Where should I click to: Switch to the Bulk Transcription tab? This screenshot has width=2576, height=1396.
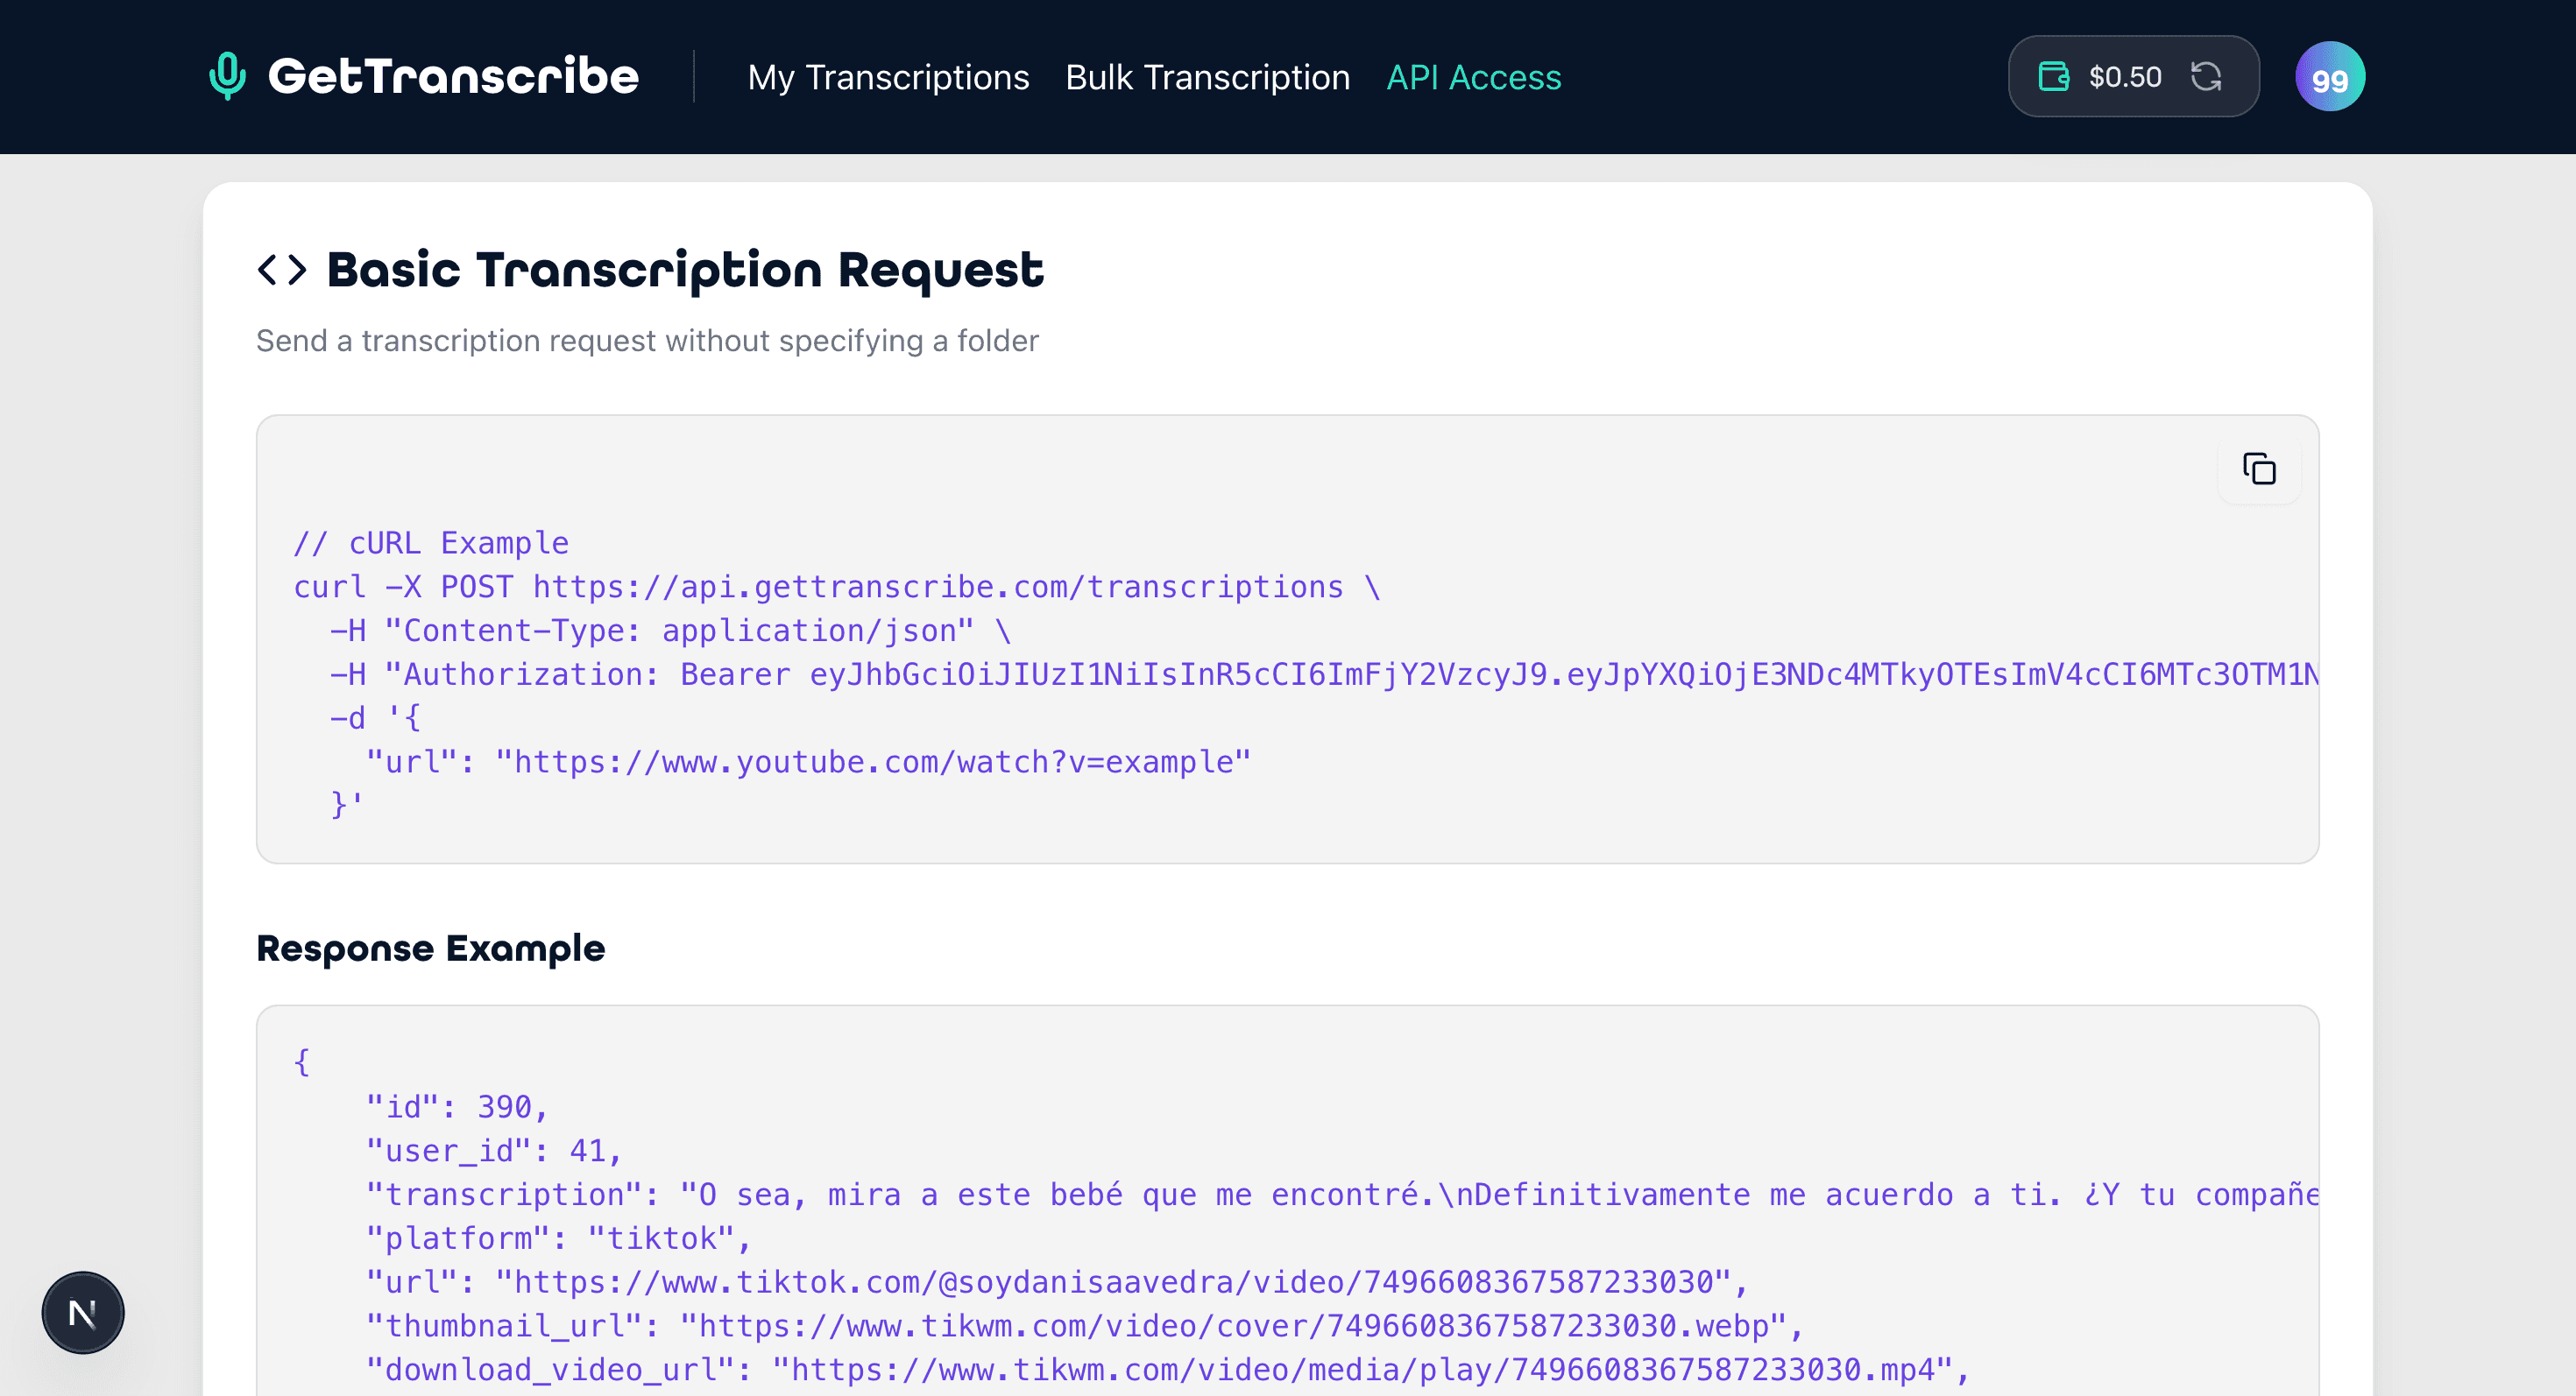pos(1207,77)
